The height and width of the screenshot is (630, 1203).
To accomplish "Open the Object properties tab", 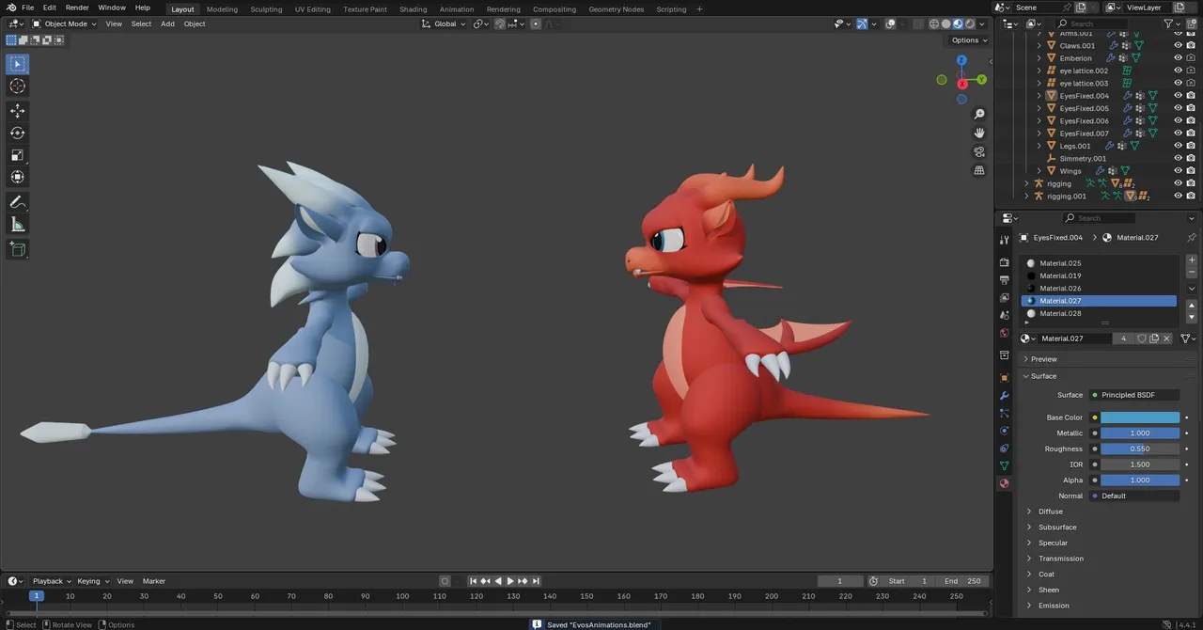I will pyautogui.click(x=1005, y=378).
